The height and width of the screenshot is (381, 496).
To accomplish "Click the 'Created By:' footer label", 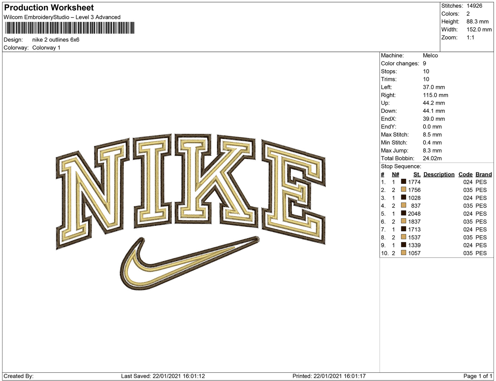I will tap(19, 376).
